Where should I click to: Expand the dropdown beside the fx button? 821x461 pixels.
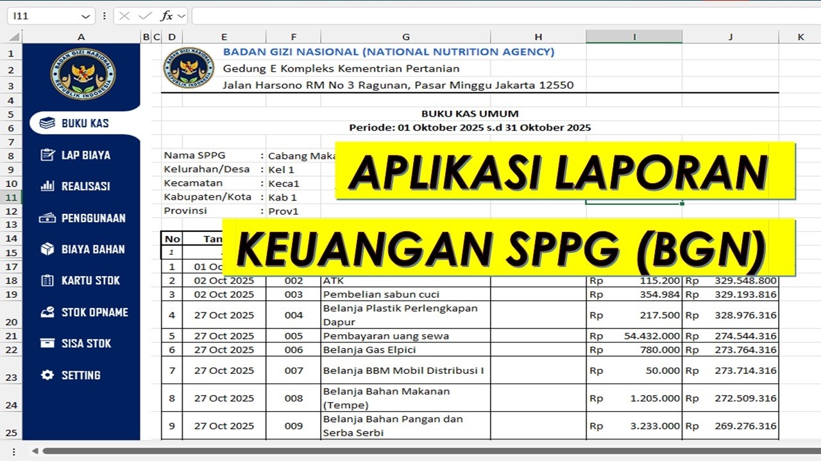tap(182, 16)
